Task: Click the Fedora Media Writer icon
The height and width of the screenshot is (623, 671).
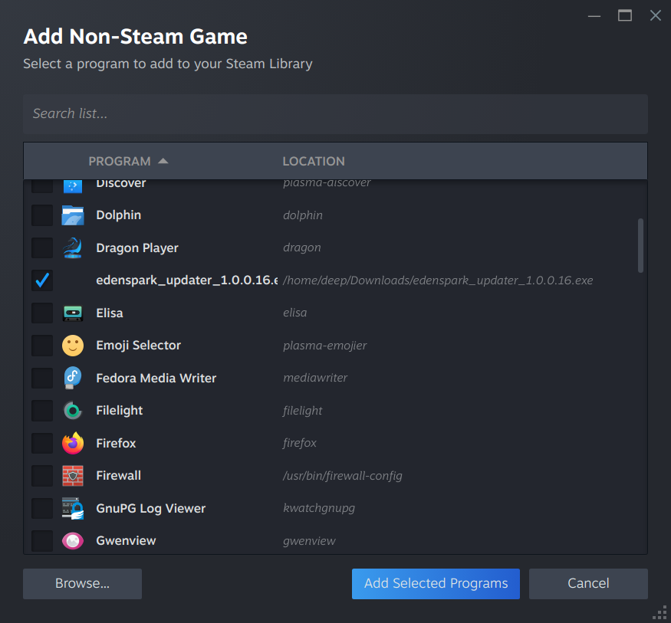Action: click(x=73, y=378)
